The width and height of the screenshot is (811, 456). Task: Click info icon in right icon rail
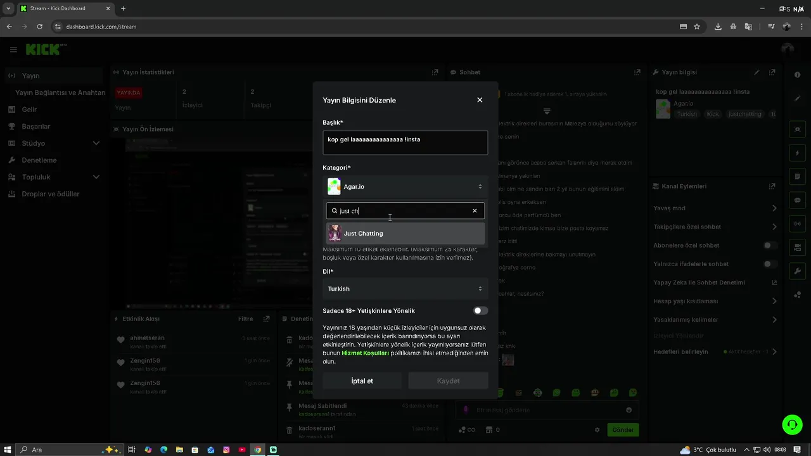click(797, 75)
